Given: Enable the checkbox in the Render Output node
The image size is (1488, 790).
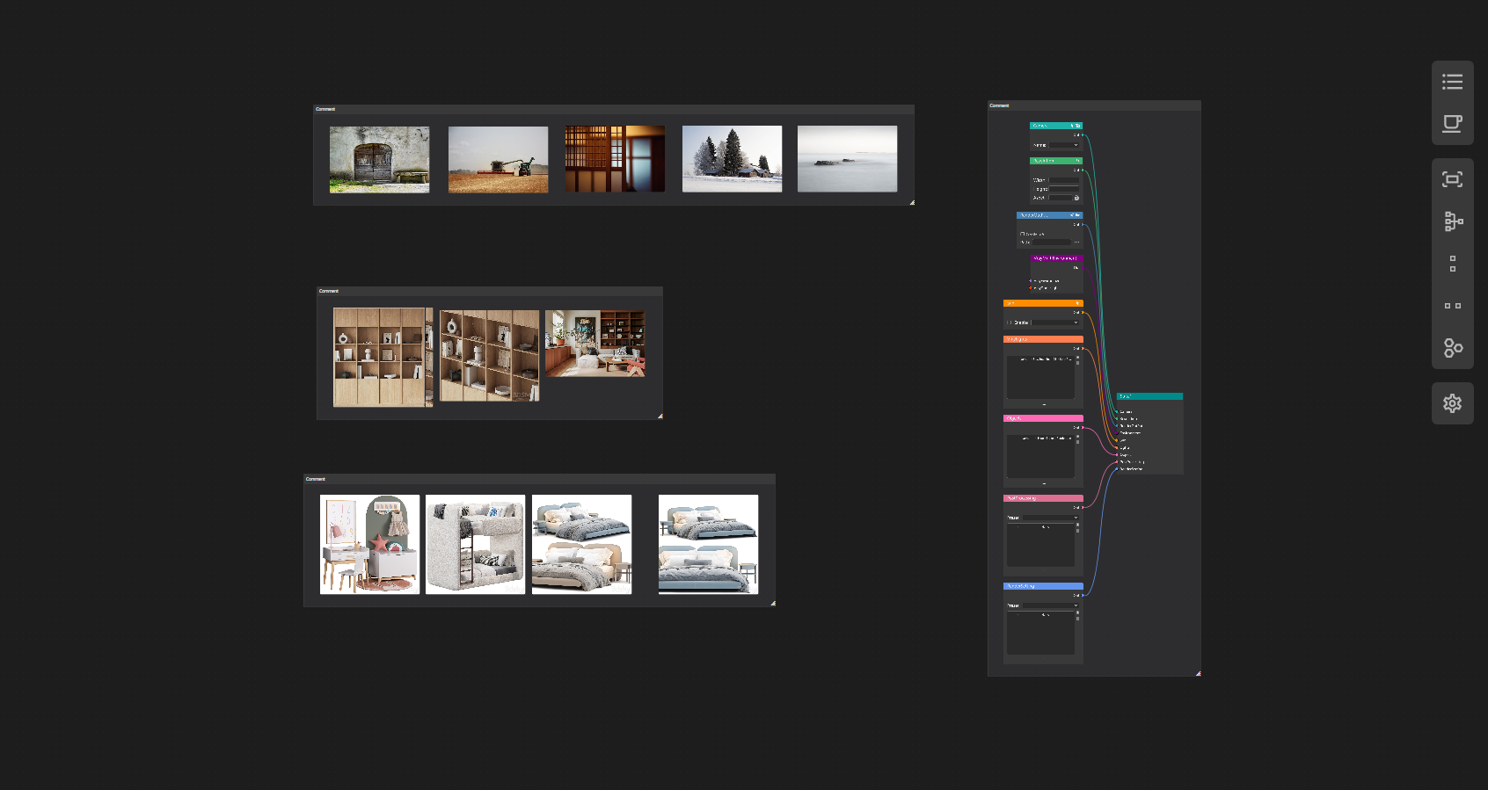Looking at the screenshot, I should point(1022,234).
